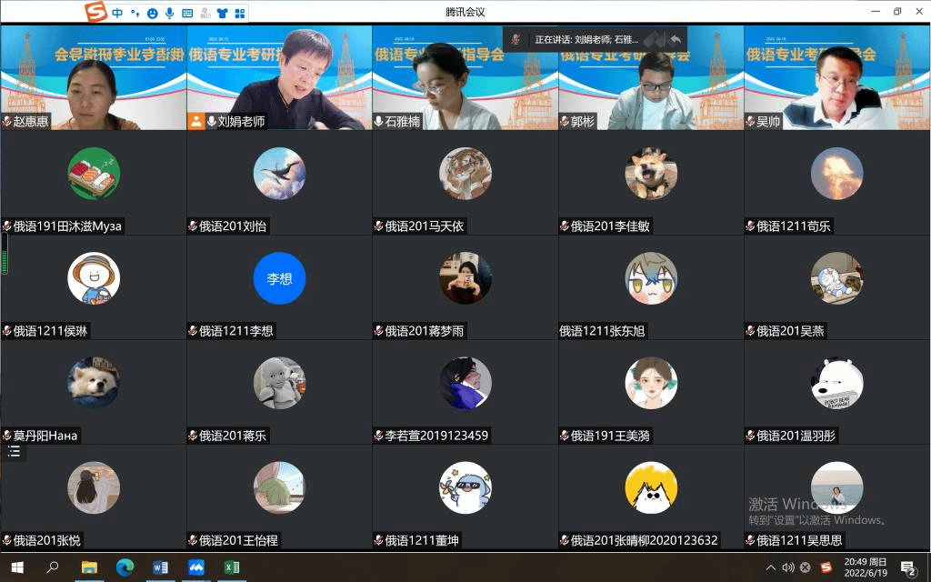Click the 正在讲话 speaker label
The image size is (931, 582).
coord(586,40)
